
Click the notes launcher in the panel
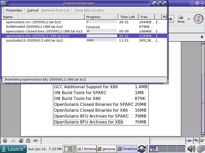[x=68, y=149]
